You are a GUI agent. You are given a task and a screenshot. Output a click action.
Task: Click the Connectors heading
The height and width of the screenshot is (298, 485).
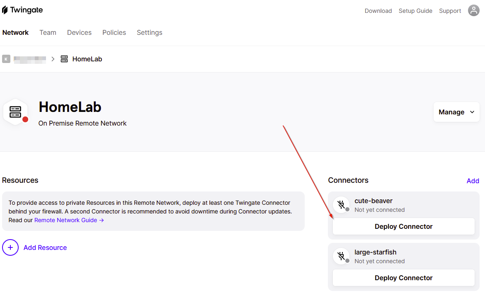point(348,180)
